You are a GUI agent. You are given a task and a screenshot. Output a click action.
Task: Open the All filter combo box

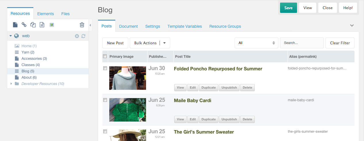coord(256,43)
